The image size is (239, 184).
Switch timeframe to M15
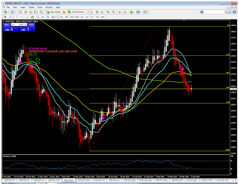72,17
